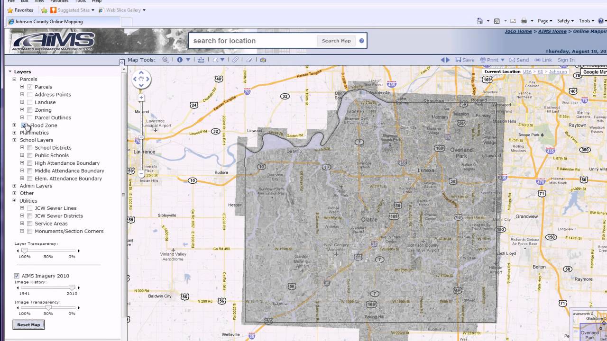Viewport: 607px width, 341px height.
Task: Toggle the Parcels layer checkbox
Action: click(x=30, y=87)
